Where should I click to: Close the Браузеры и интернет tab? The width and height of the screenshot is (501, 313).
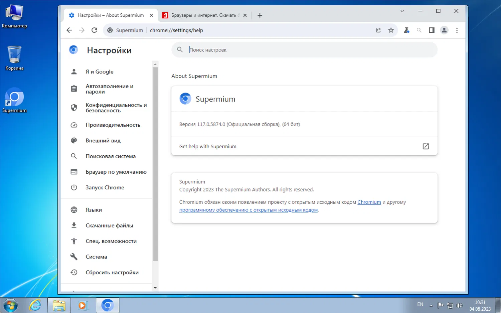click(245, 15)
